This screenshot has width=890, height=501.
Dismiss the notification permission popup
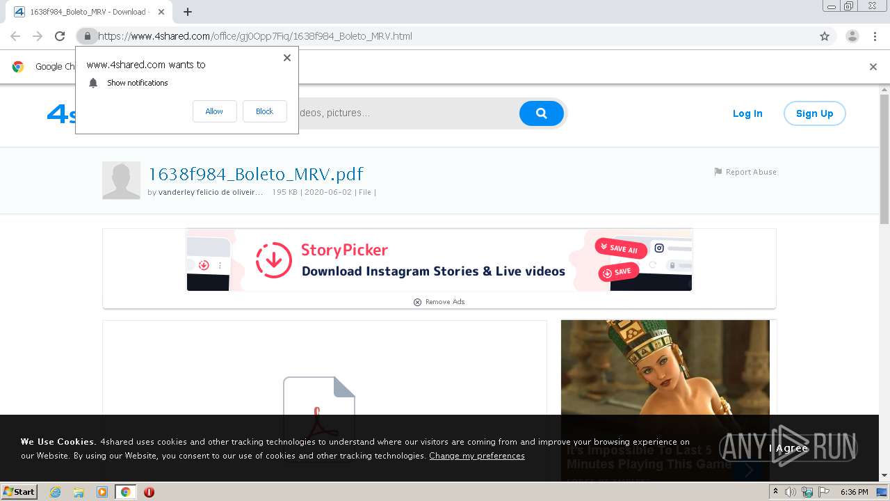point(287,58)
